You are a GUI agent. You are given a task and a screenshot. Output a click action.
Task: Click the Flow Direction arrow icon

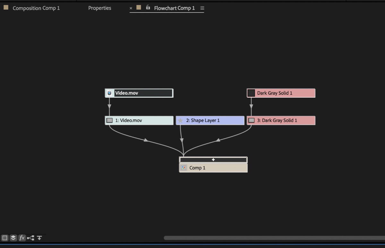coord(39,238)
